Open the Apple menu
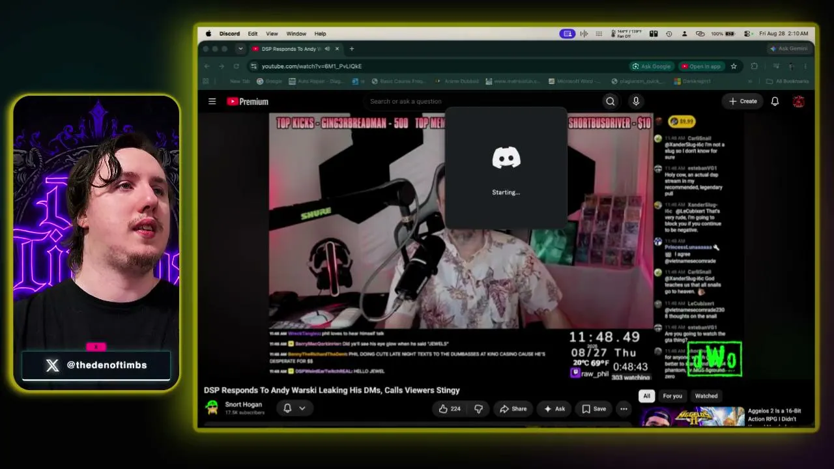The height and width of the screenshot is (469, 834). click(208, 34)
